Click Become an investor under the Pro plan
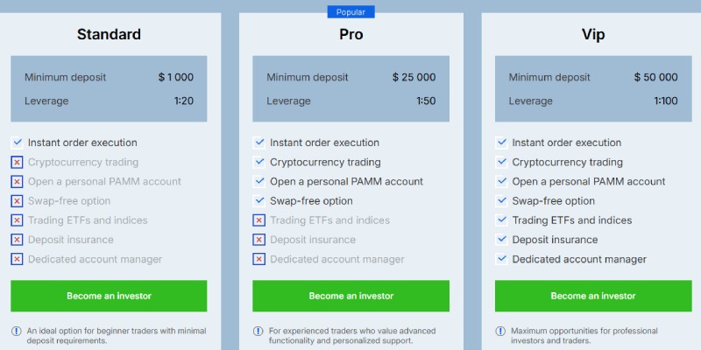Screen dimensions: 701x350 click(x=351, y=296)
